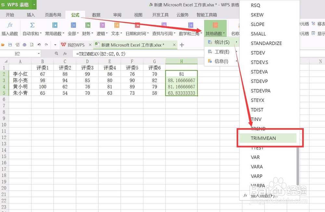This screenshot has height=212, width=325.
Task: Close the 新建 Microsoft Excel 工作表.xlsx tab
Action: tap(174, 45)
